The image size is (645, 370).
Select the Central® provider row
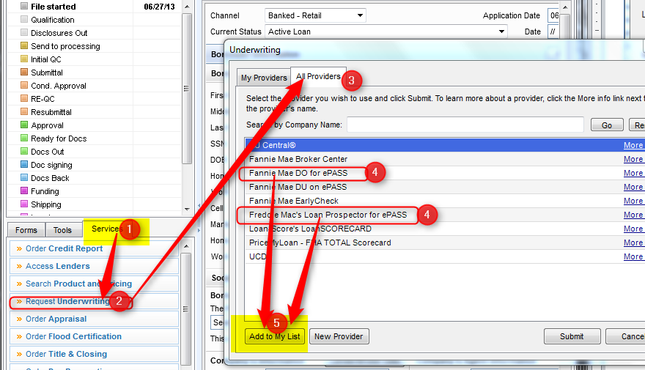click(x=445, y=145)
